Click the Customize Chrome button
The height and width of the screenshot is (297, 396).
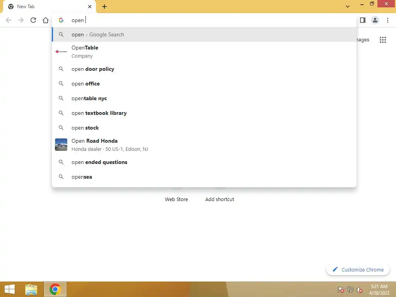tap(358, 270)
